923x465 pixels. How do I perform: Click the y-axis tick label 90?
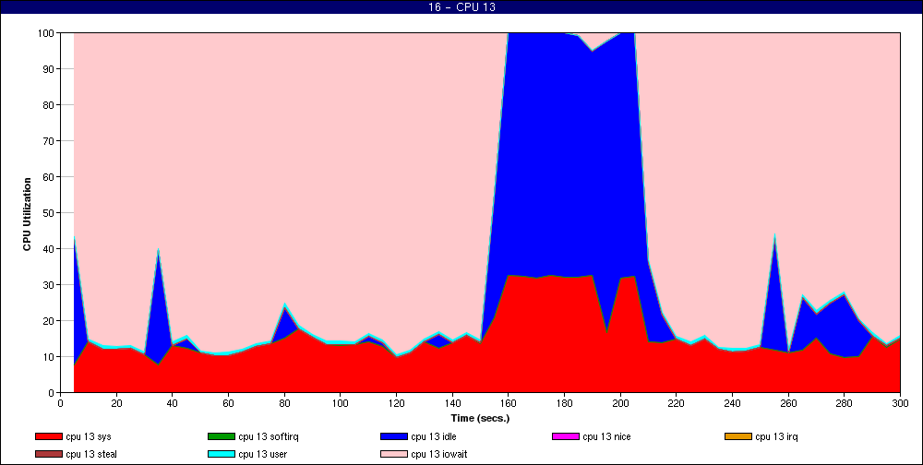coord(49,69)
